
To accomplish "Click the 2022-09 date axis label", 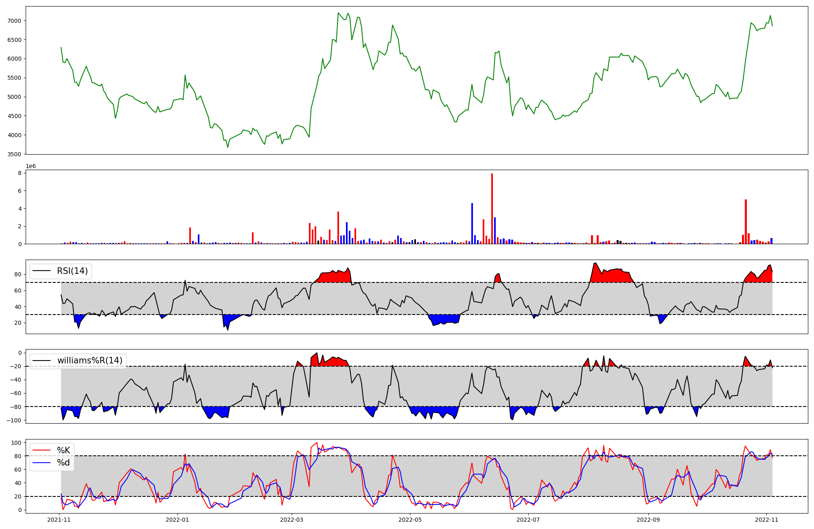I will pos(648,520).
